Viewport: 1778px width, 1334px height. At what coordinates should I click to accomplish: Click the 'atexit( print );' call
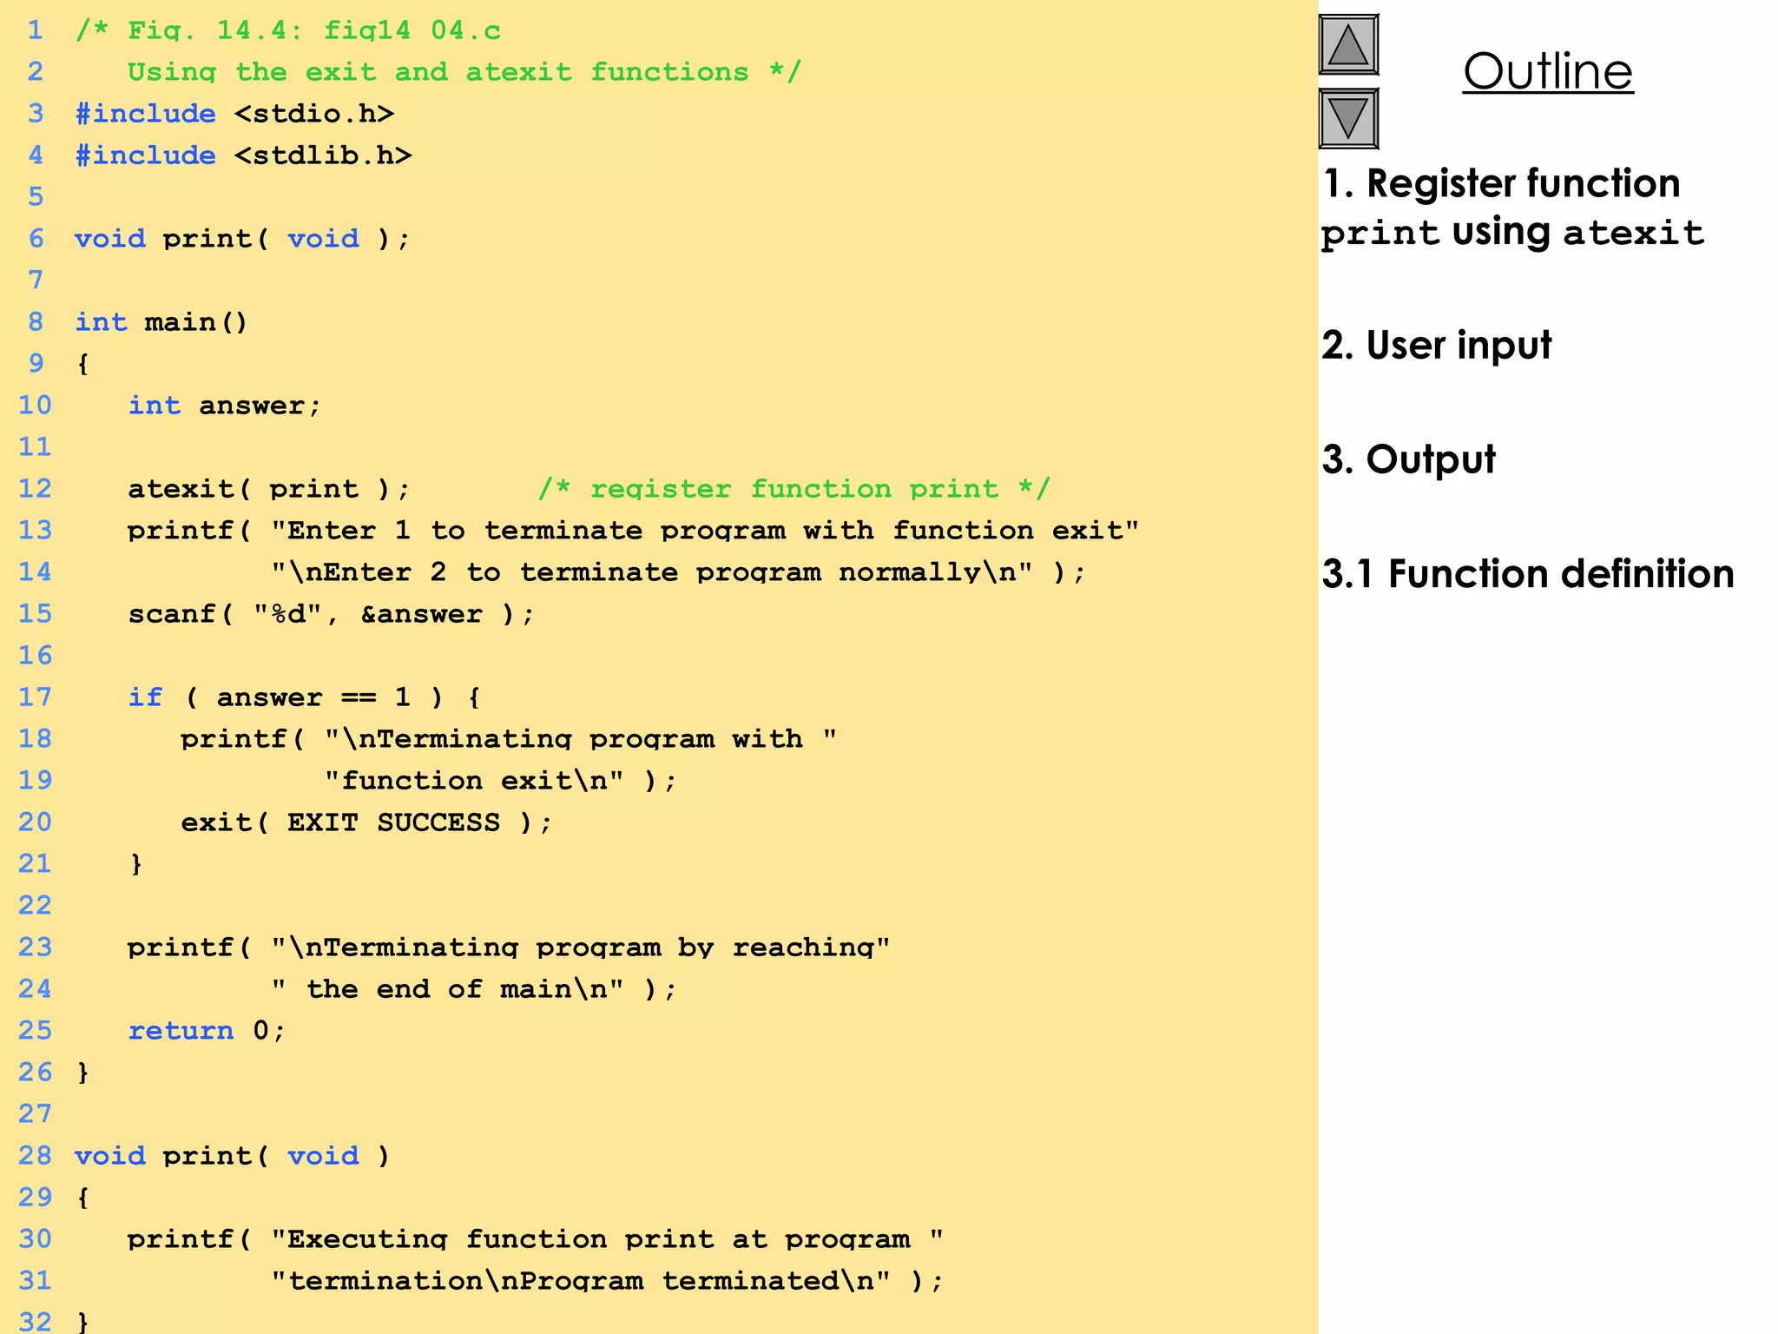click(x=269, y=489)
